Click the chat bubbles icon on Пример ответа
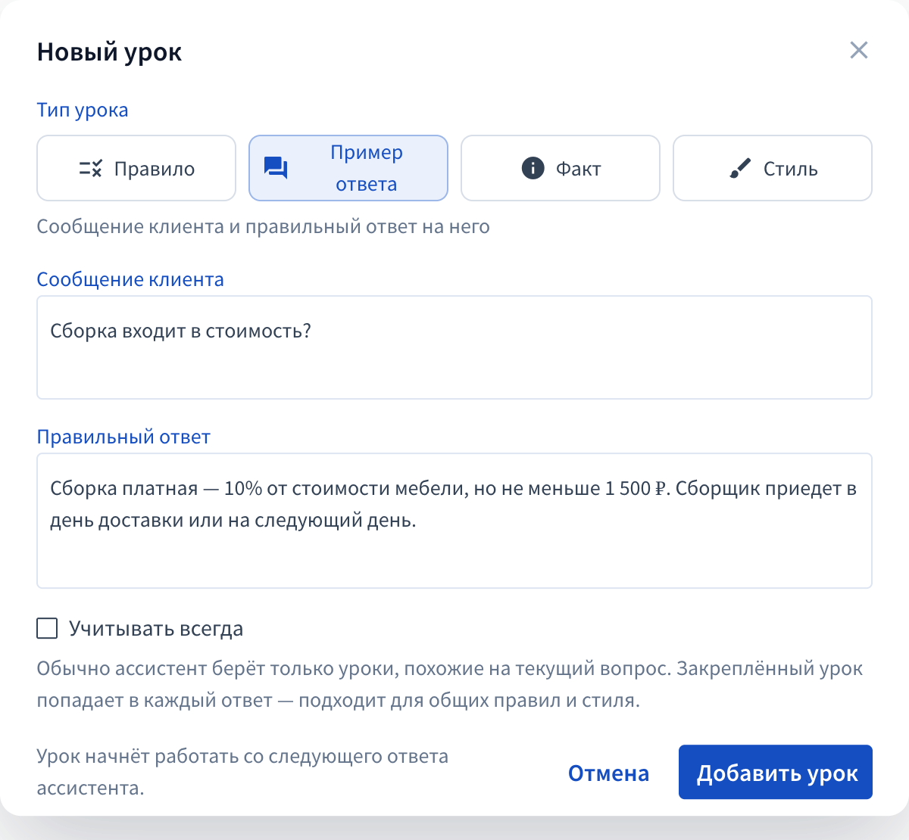This screenshot has width=909, height=840. 276,168
